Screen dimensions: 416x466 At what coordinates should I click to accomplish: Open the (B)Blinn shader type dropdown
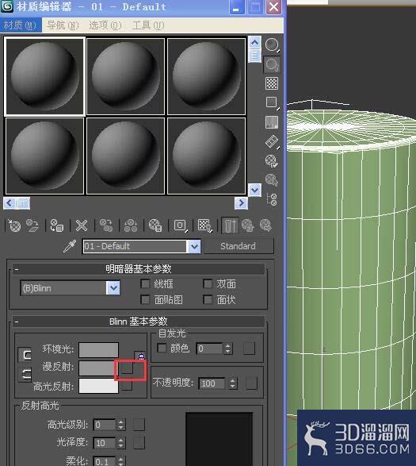(x=113, y=288)
